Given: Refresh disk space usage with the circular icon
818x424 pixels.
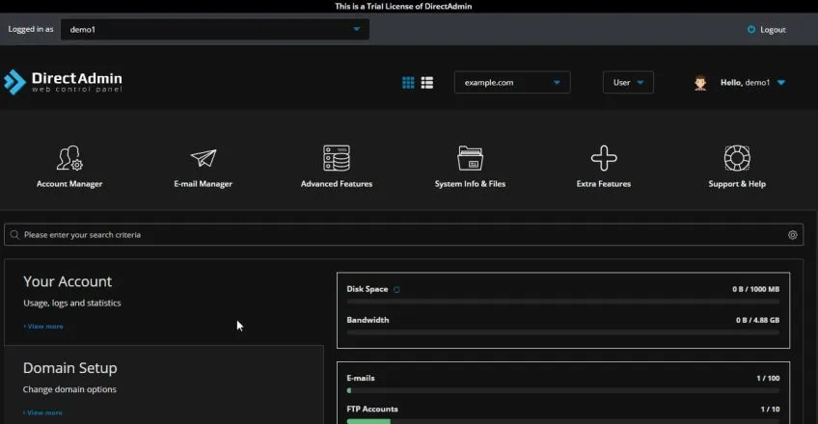Looking at the screenshot, I should click(x=396, y=290).
